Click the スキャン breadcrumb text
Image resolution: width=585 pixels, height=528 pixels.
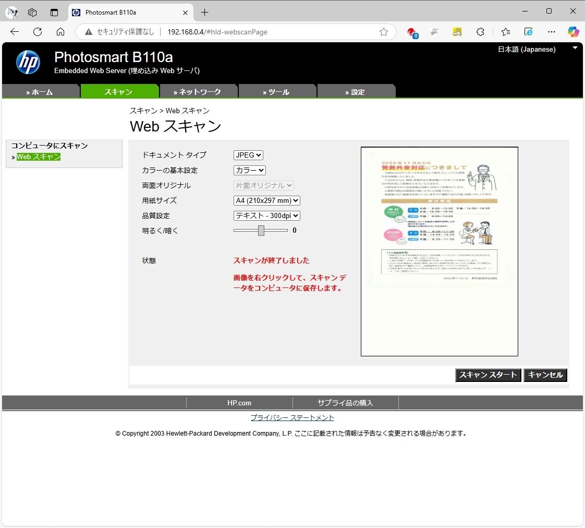143,111
